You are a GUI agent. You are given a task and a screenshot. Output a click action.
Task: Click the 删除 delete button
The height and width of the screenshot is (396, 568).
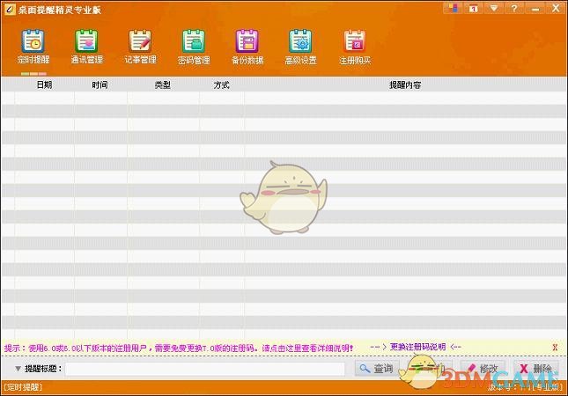(x=535, y=369)
